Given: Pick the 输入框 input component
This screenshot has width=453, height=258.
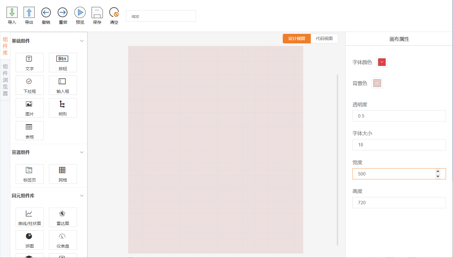Looking at the screenshot, I should (63, 85).
